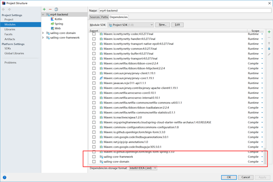Click the OK button
The image size is (273, 182).
click(229, 177)
